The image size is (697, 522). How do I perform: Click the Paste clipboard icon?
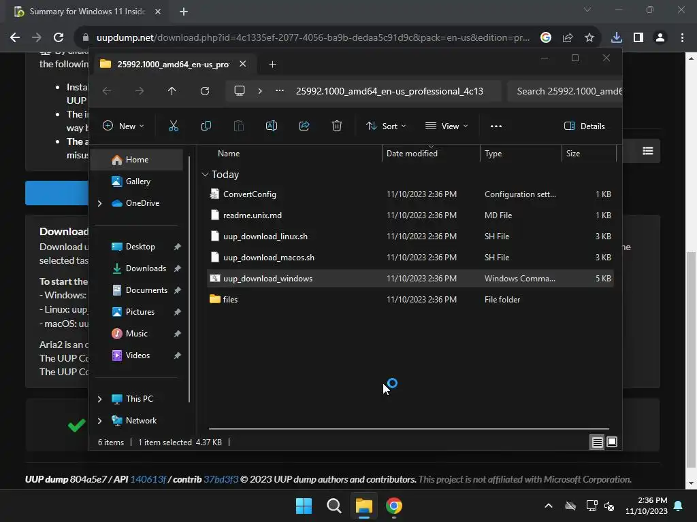(x=239, y=126)
